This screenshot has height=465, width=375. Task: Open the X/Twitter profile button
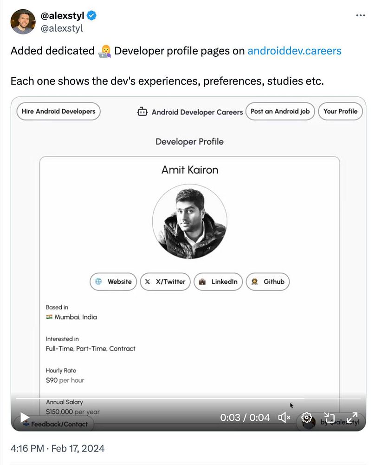(x=165, y=281)
